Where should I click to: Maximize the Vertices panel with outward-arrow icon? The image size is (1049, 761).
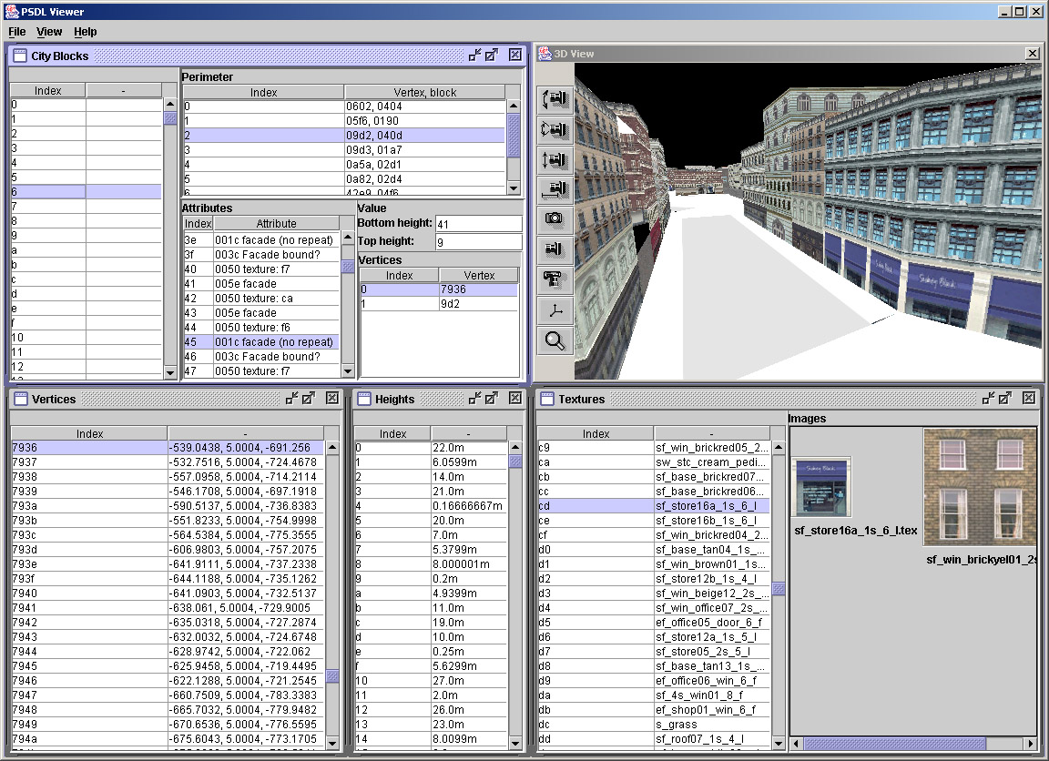pos(309,399)
